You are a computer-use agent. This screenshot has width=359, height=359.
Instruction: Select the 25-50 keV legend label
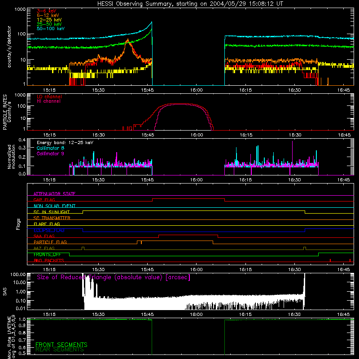(x=49, y=24)
